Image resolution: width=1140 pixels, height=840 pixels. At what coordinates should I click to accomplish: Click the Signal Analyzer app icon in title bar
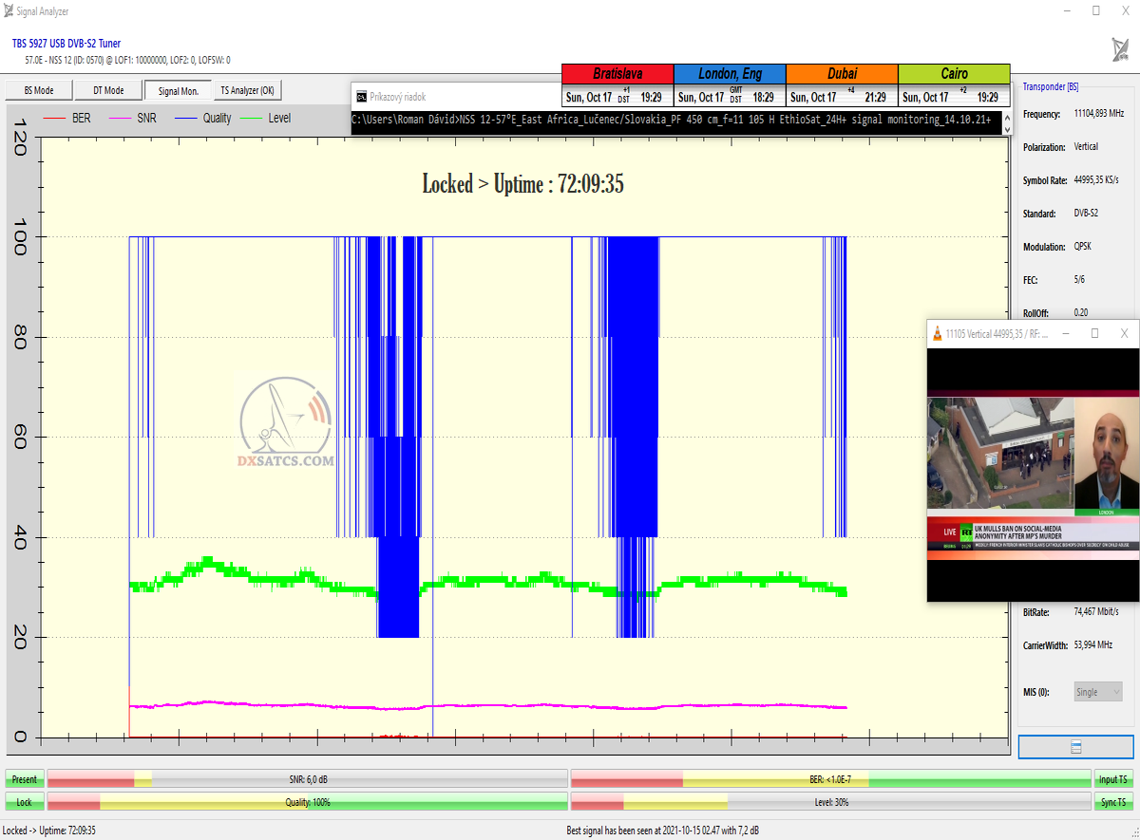pyautogui.click(x=9, y=10)
